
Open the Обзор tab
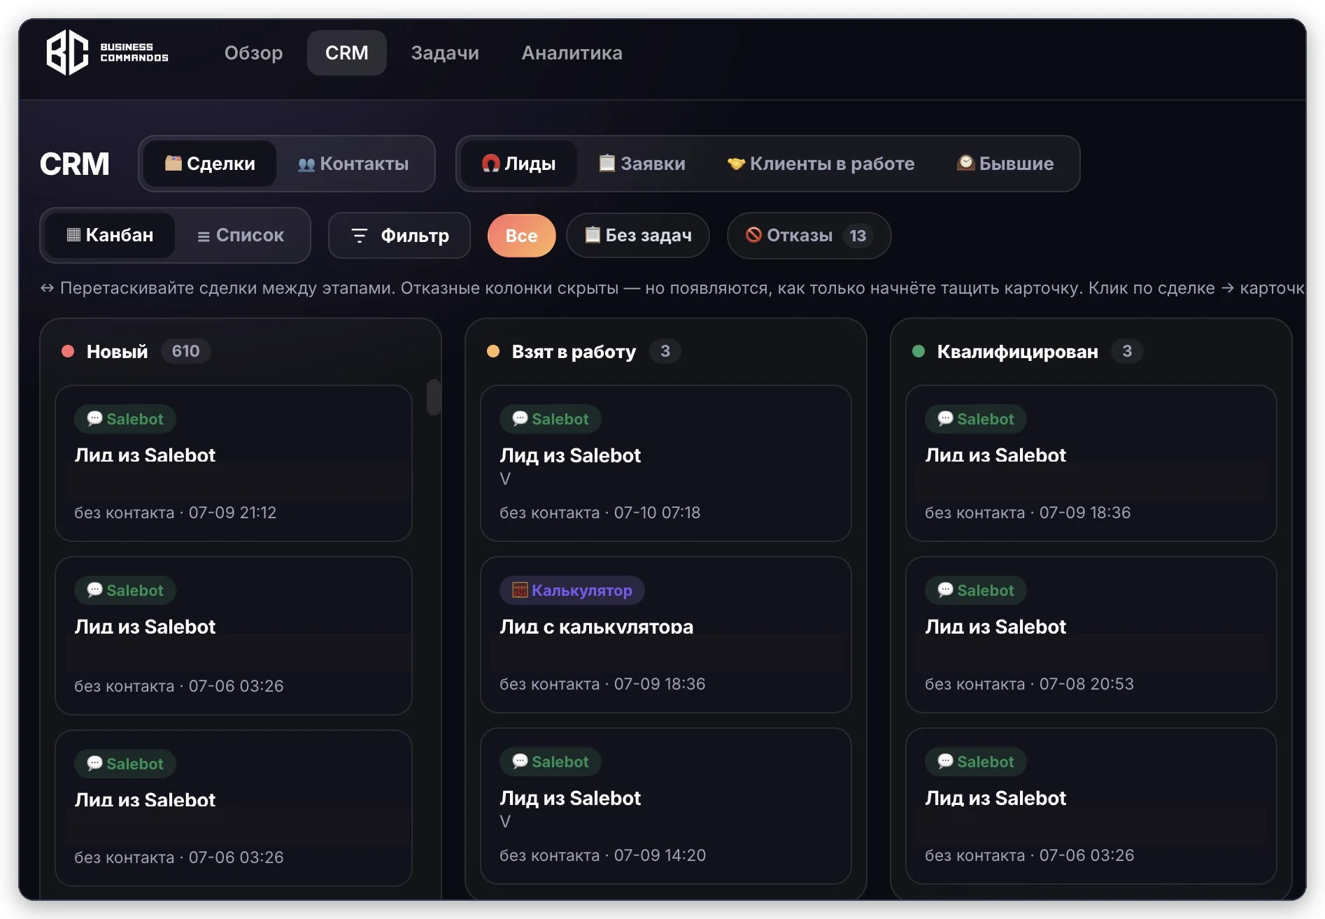click(253, 52)
